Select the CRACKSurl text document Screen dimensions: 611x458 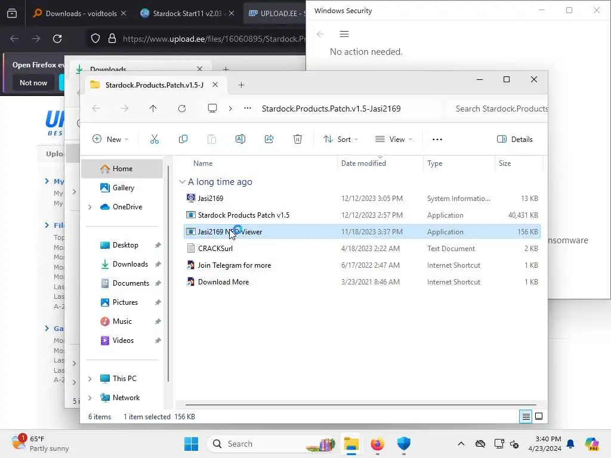[x=362, y=249]
